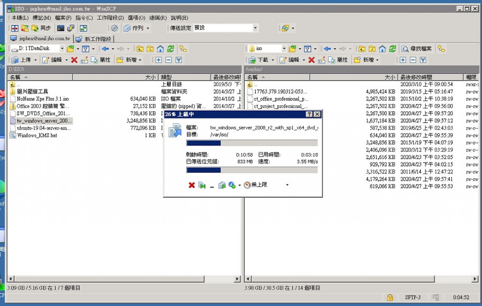Click the skip-file icon in the transfer dialog
This screenshot has height=306, width=482.
(x=201, y=185)
